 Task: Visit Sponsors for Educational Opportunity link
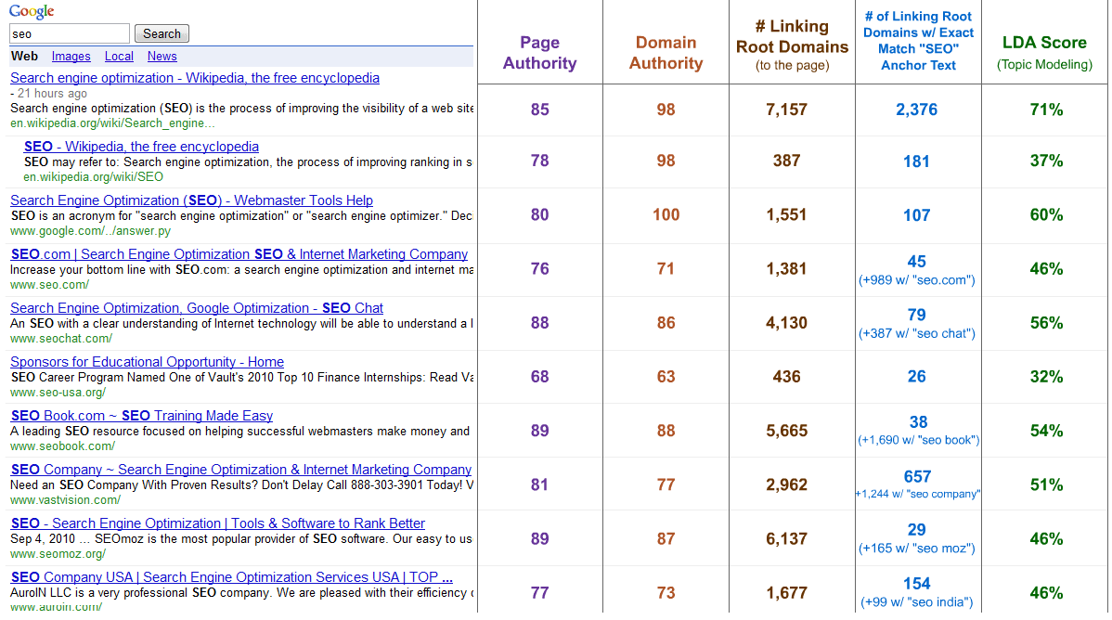click(x=147, y=362)
